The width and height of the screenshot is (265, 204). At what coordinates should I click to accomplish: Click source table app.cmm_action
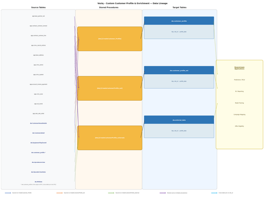pyautogui.click(x=38, y=65)
